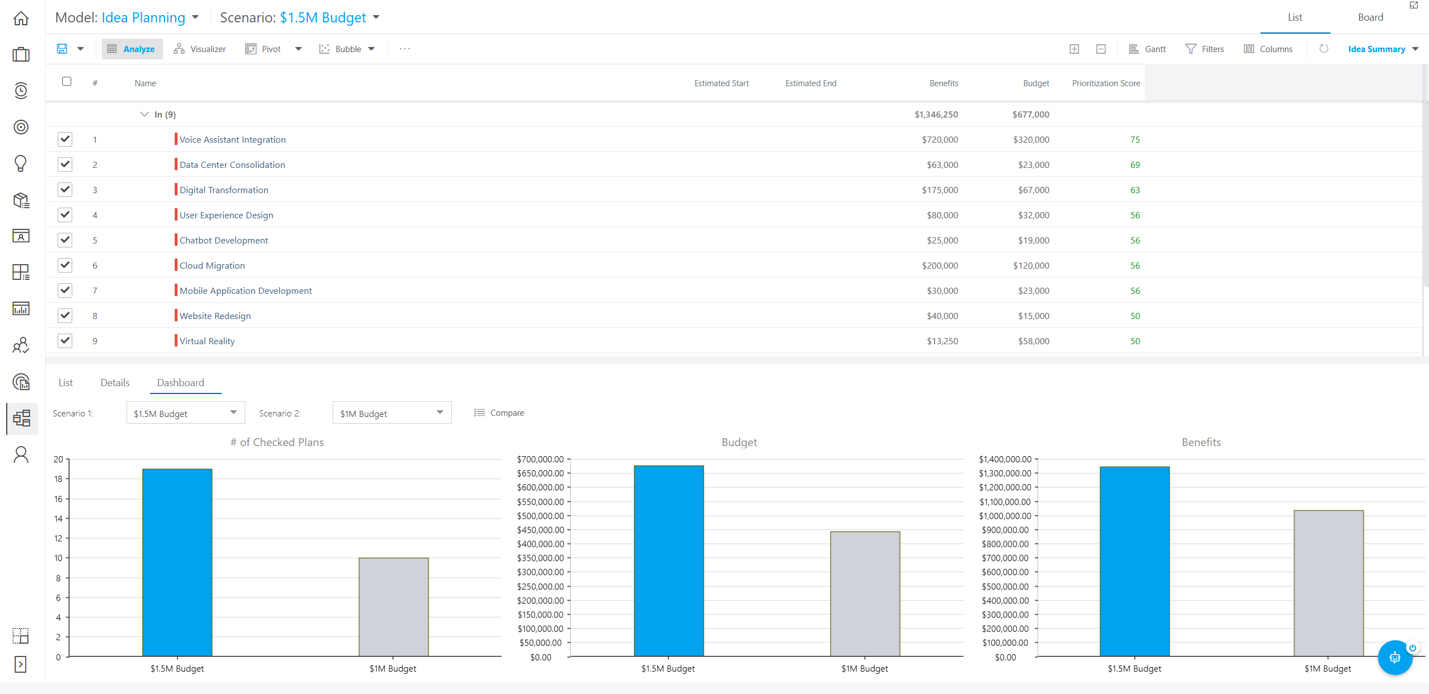The width and height of the screenshot is (1429, 694).
Task: Open the Columns settings
Action: (x=1268, y=49)
